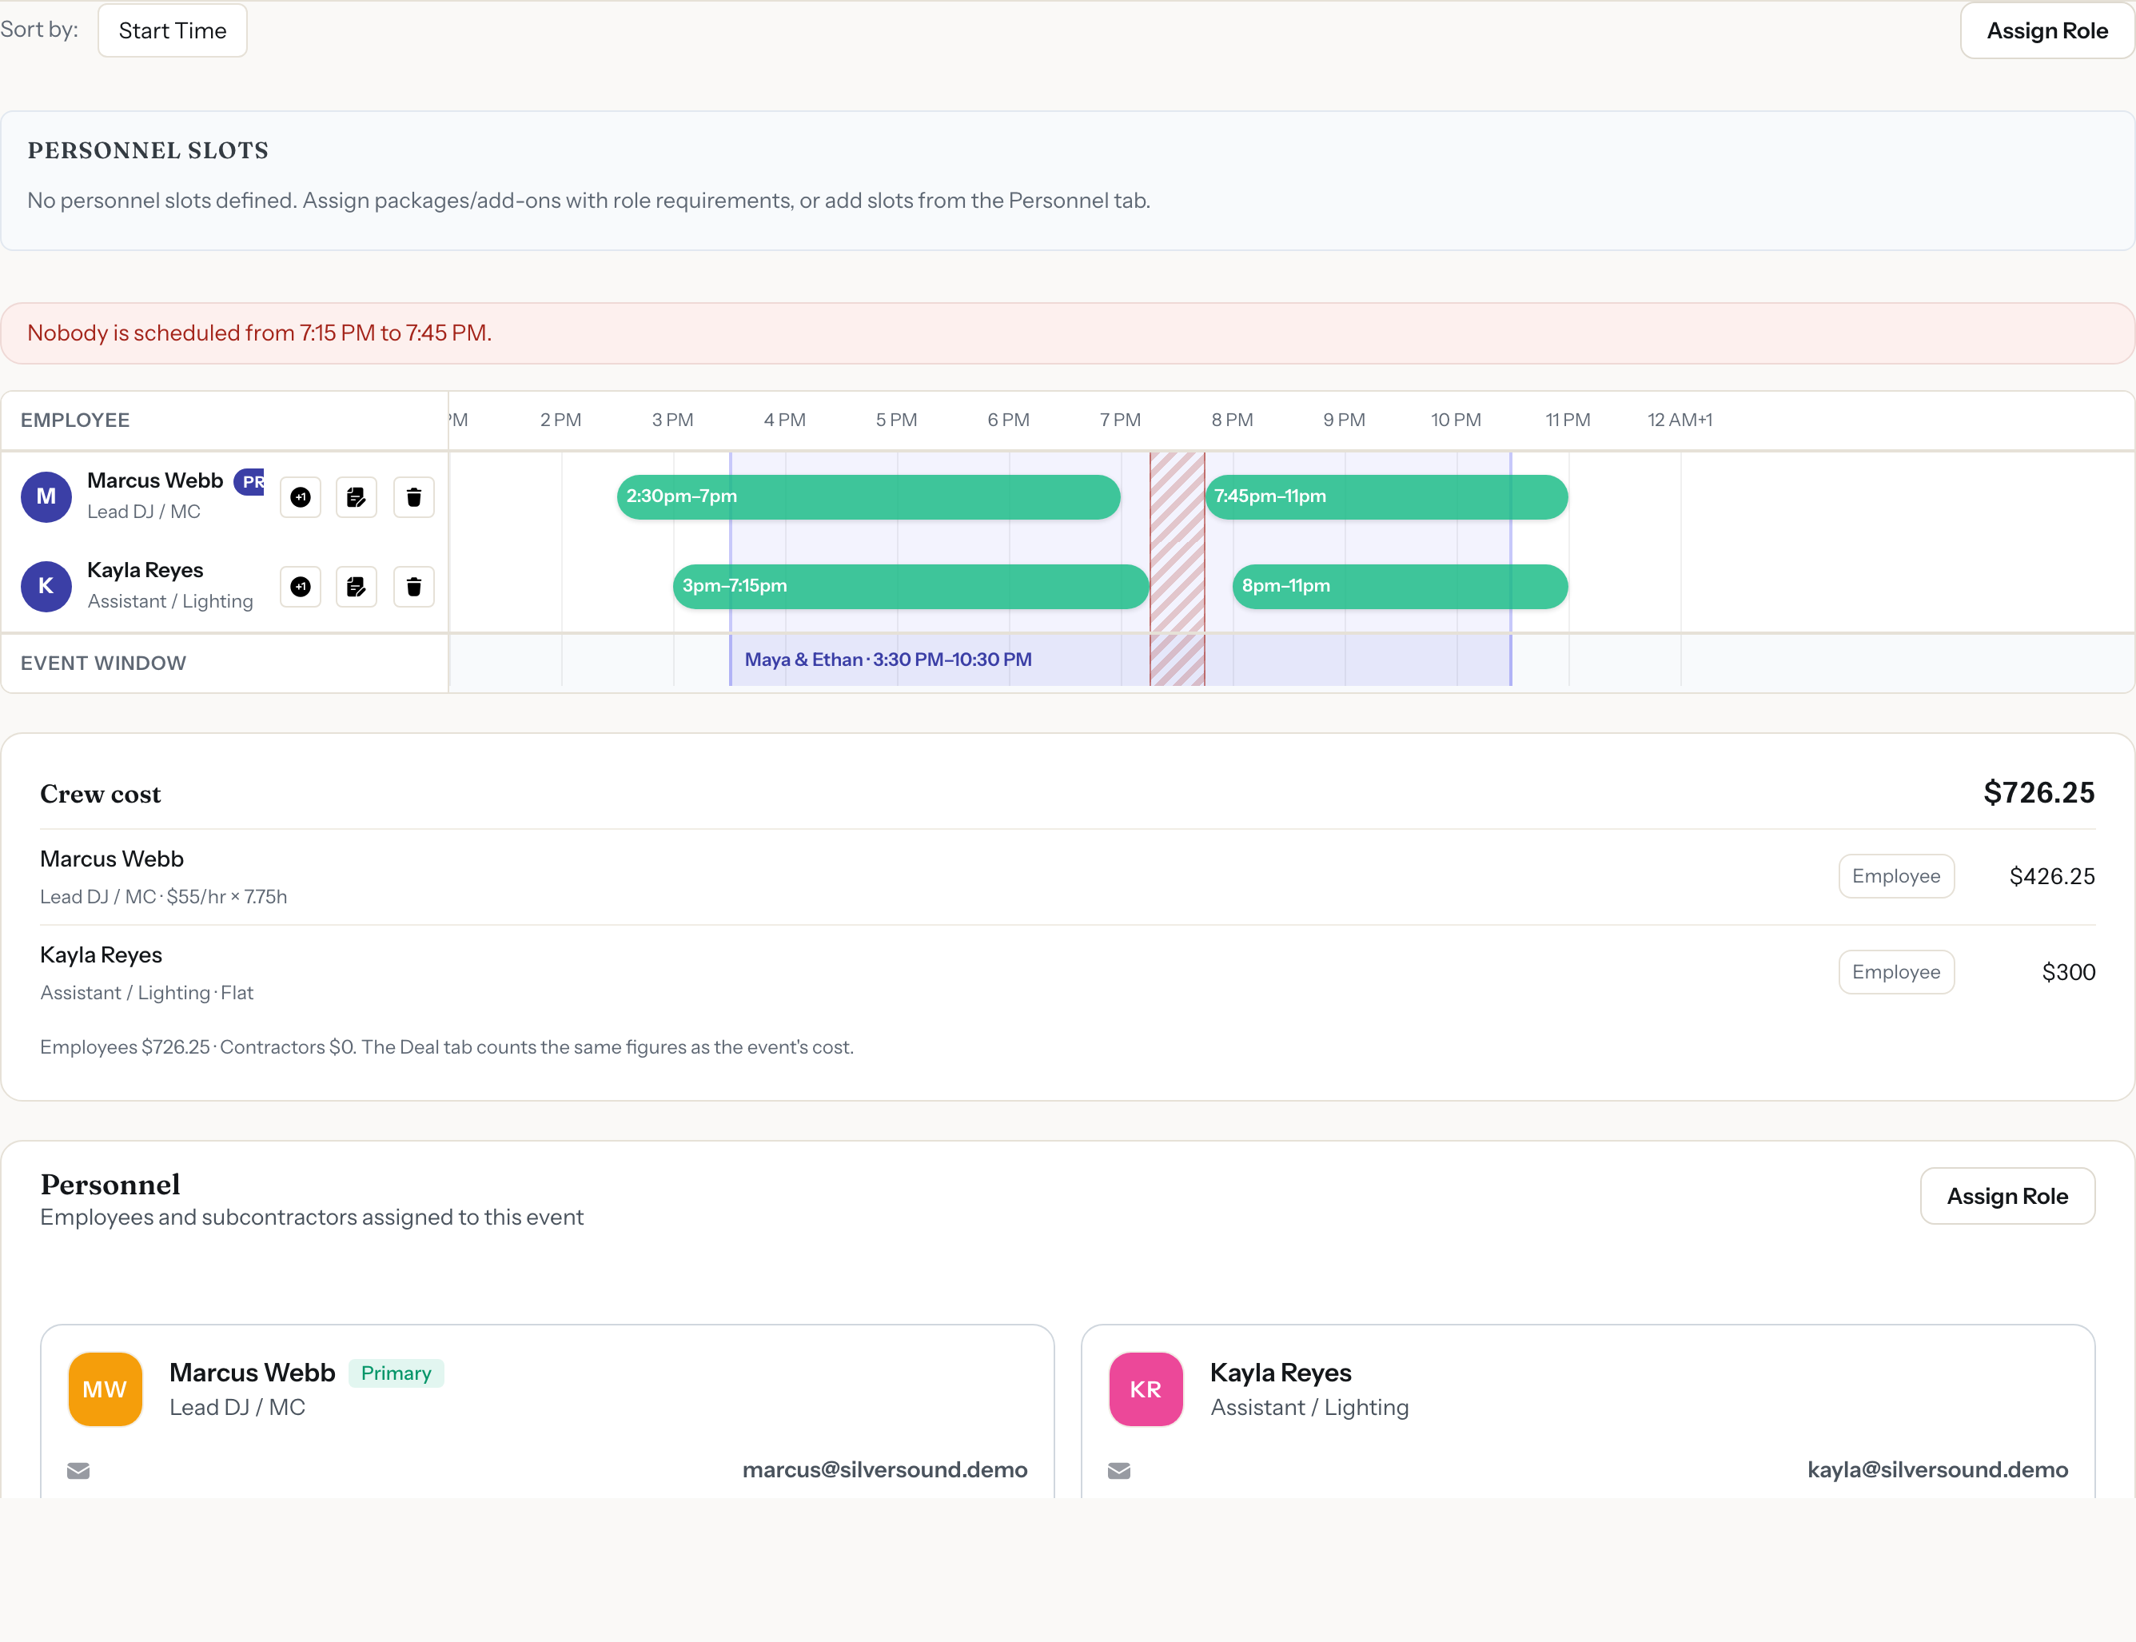The height and width of the screenshot is (1642, 2136).
Task: Click the mail icon beside marcus@silversound.demo
Action: click(x=78, y=1470)
